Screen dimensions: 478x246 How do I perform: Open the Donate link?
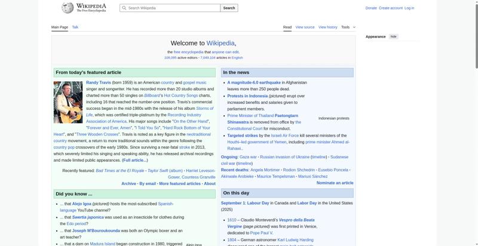tap(371, 8)
